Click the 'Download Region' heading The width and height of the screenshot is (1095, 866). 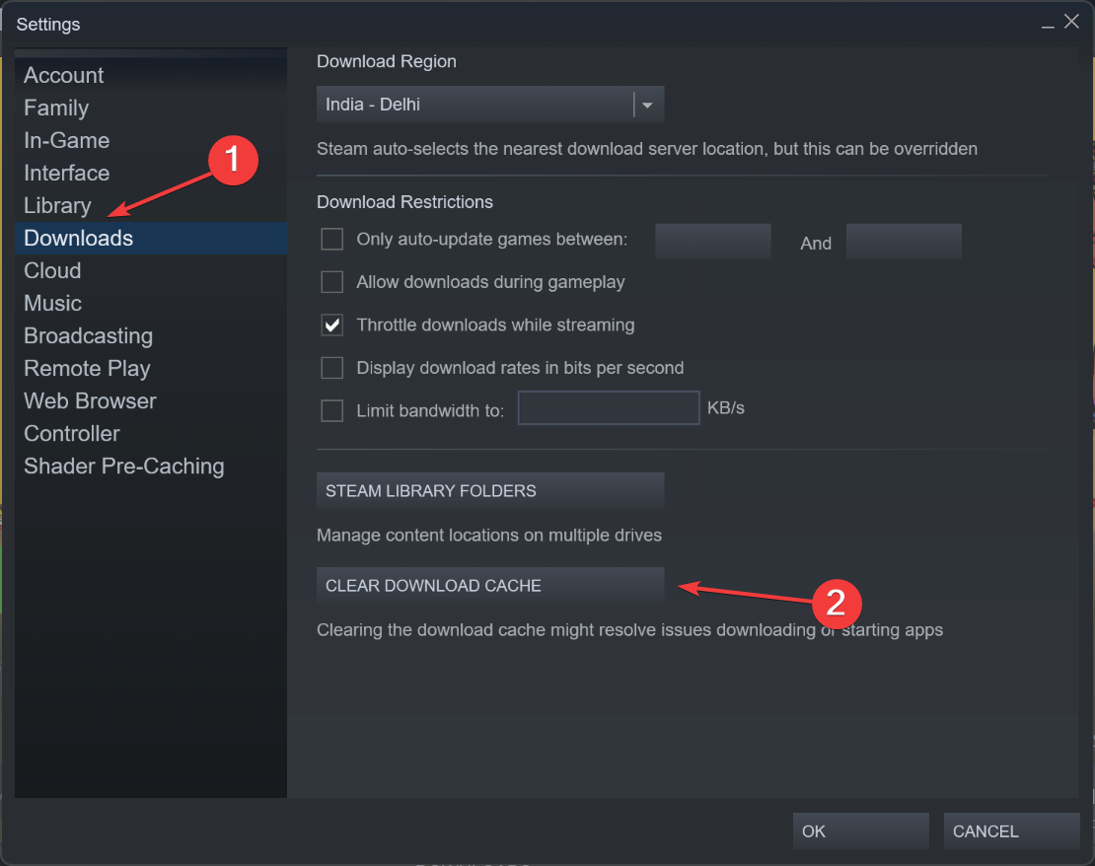[x=386, y=61]
